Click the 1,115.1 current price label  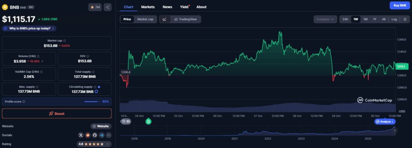(x=402, y=66)
